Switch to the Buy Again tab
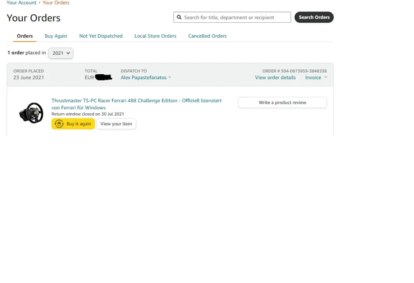 (56, 36)
